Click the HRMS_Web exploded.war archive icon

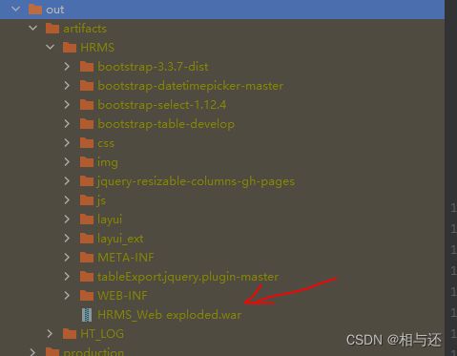[x=87, y=315]
